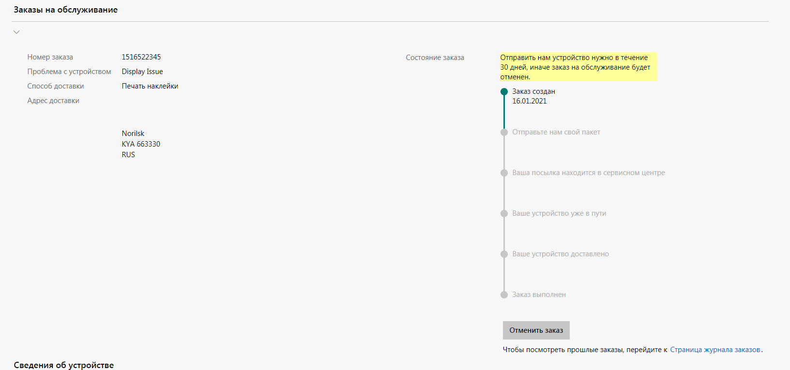Click the Заказ создан timeline marker

point(504,91)
